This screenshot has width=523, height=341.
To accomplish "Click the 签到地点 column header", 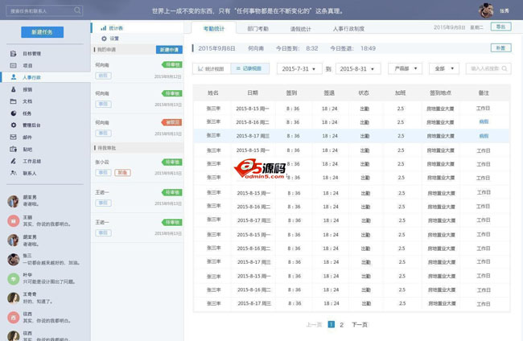I will 440,92.
